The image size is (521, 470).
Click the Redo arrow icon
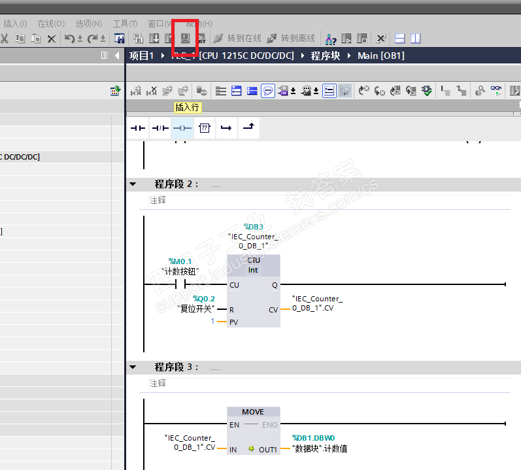[93, 39]
